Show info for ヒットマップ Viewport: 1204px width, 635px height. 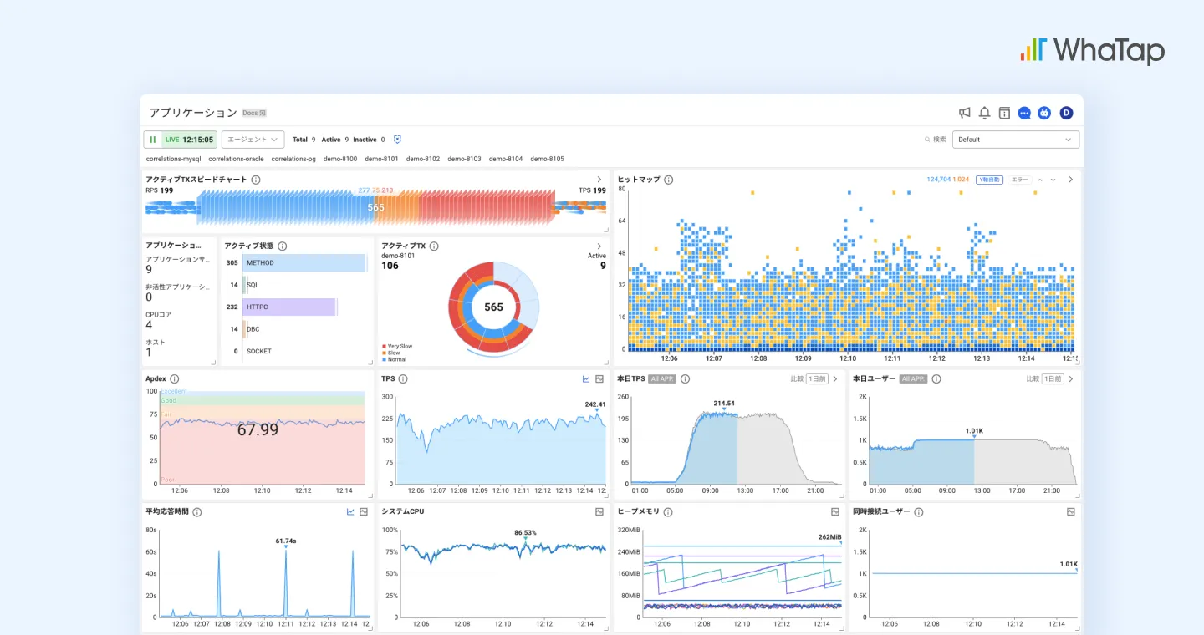669,180
